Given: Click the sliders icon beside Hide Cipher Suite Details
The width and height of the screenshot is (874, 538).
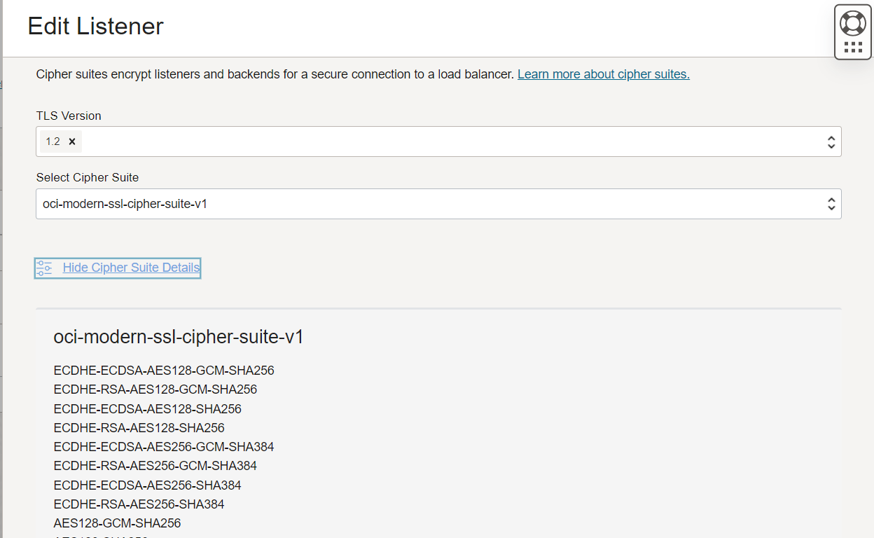Looking at the screenshot, I should pyautogui.click(x=44, y=268).
